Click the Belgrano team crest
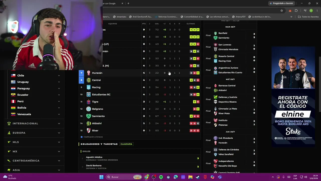The height and width of the screenshot is (181, 321). [89, 109]
